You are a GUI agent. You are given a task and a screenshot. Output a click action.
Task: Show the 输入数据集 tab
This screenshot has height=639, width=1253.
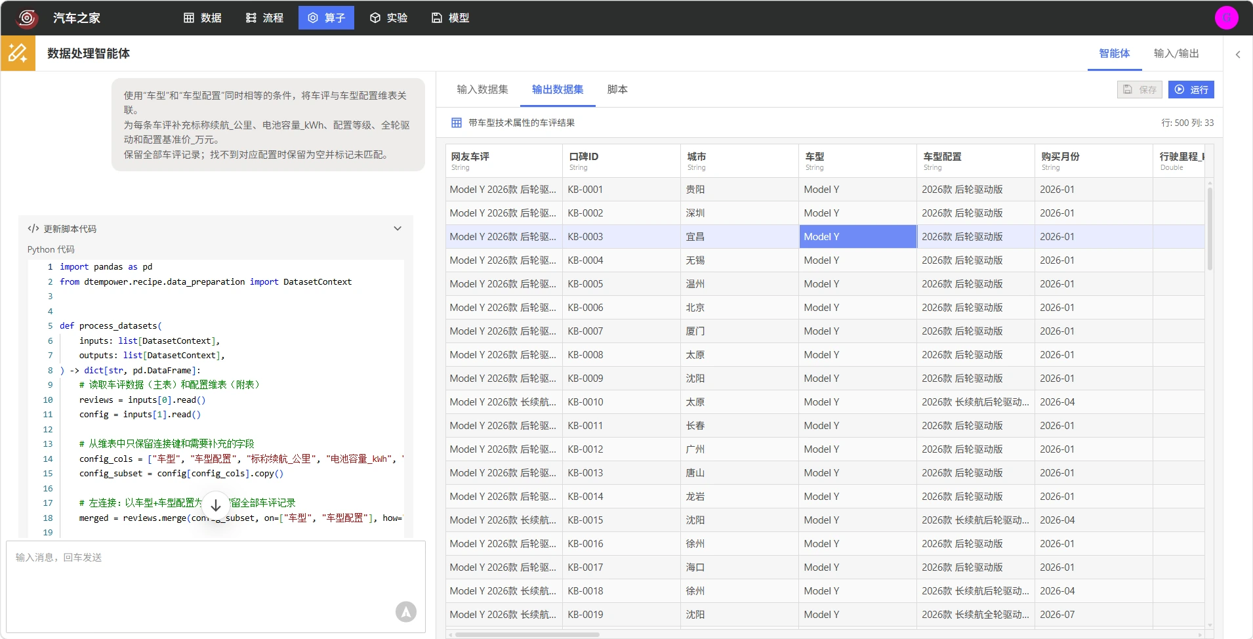pos(482,89)
